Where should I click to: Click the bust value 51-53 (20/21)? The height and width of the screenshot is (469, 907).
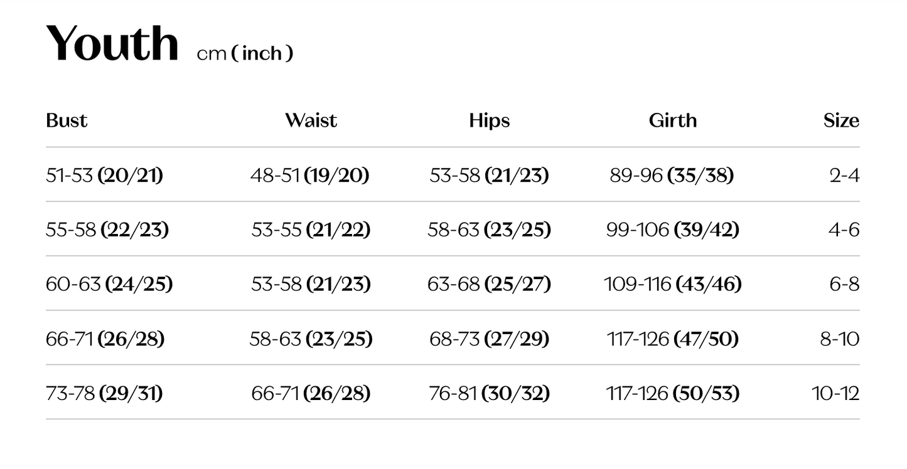pyautogui.click(x=104, y=176)
